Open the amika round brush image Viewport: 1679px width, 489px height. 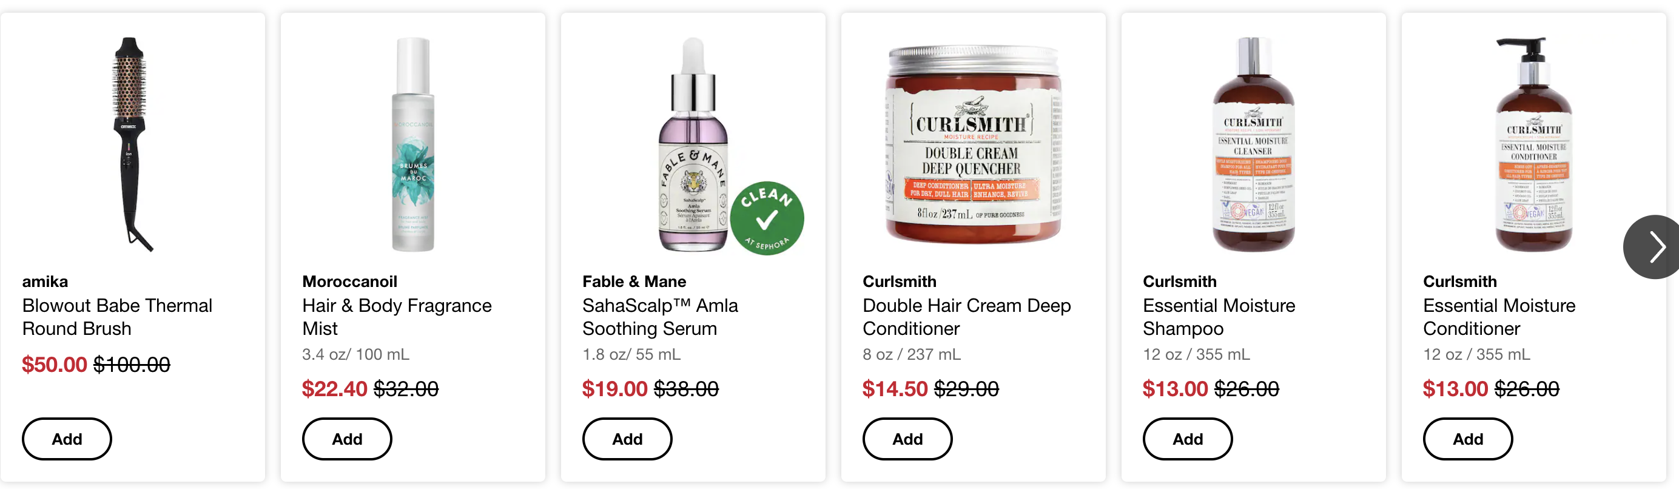click(x=133, y=144)
